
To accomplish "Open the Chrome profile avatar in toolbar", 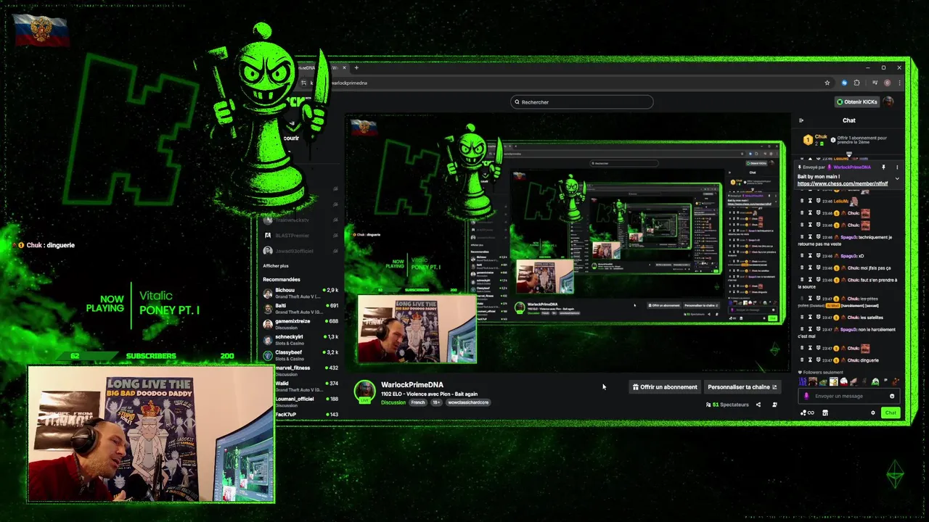I will 887,83.
